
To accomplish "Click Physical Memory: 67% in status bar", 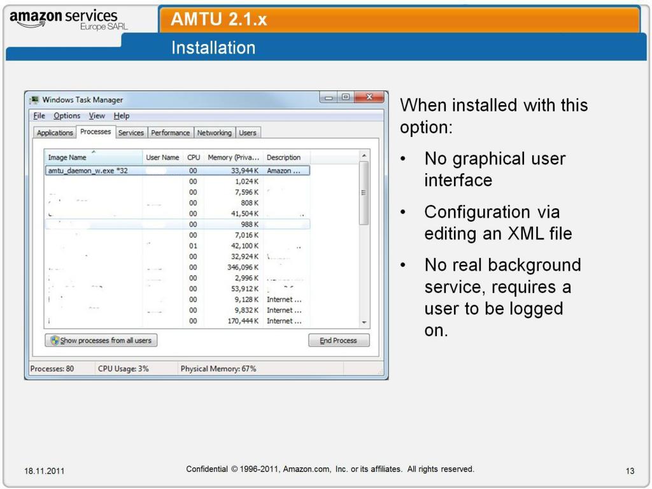I will click(218, 369).
